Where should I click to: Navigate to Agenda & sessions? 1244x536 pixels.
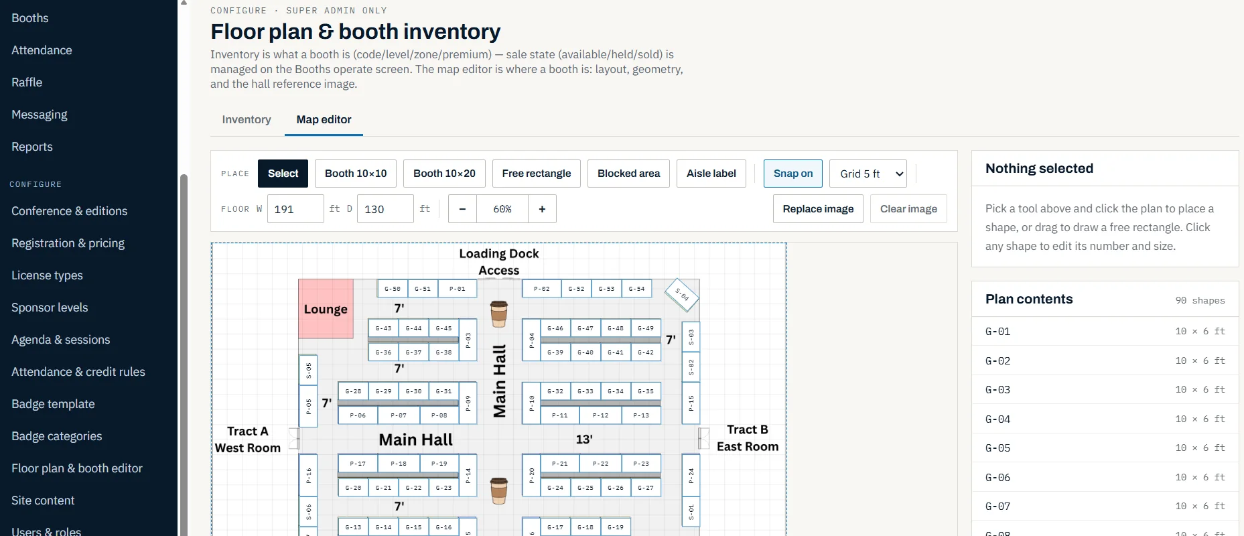pyautogui.click(x=61, y=340)
